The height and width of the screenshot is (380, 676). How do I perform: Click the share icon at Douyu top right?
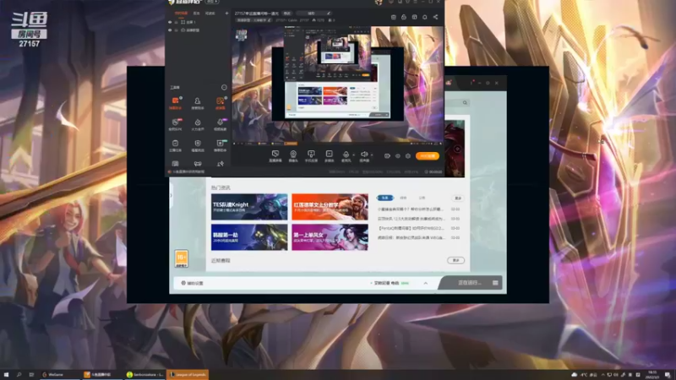coord(435,17)
